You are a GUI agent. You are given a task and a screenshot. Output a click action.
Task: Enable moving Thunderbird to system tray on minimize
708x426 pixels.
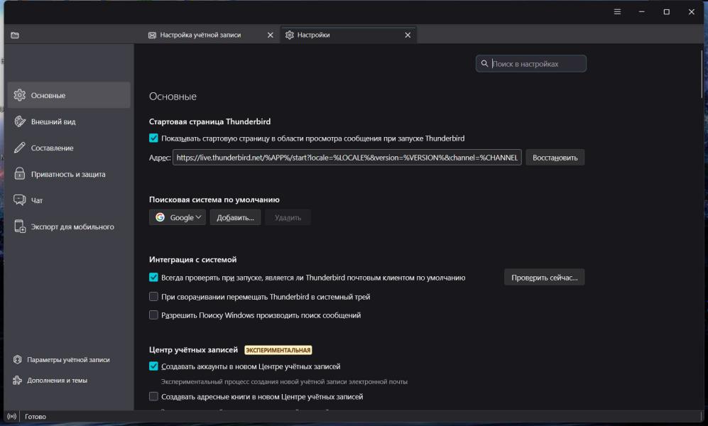(x=153, y=297)
